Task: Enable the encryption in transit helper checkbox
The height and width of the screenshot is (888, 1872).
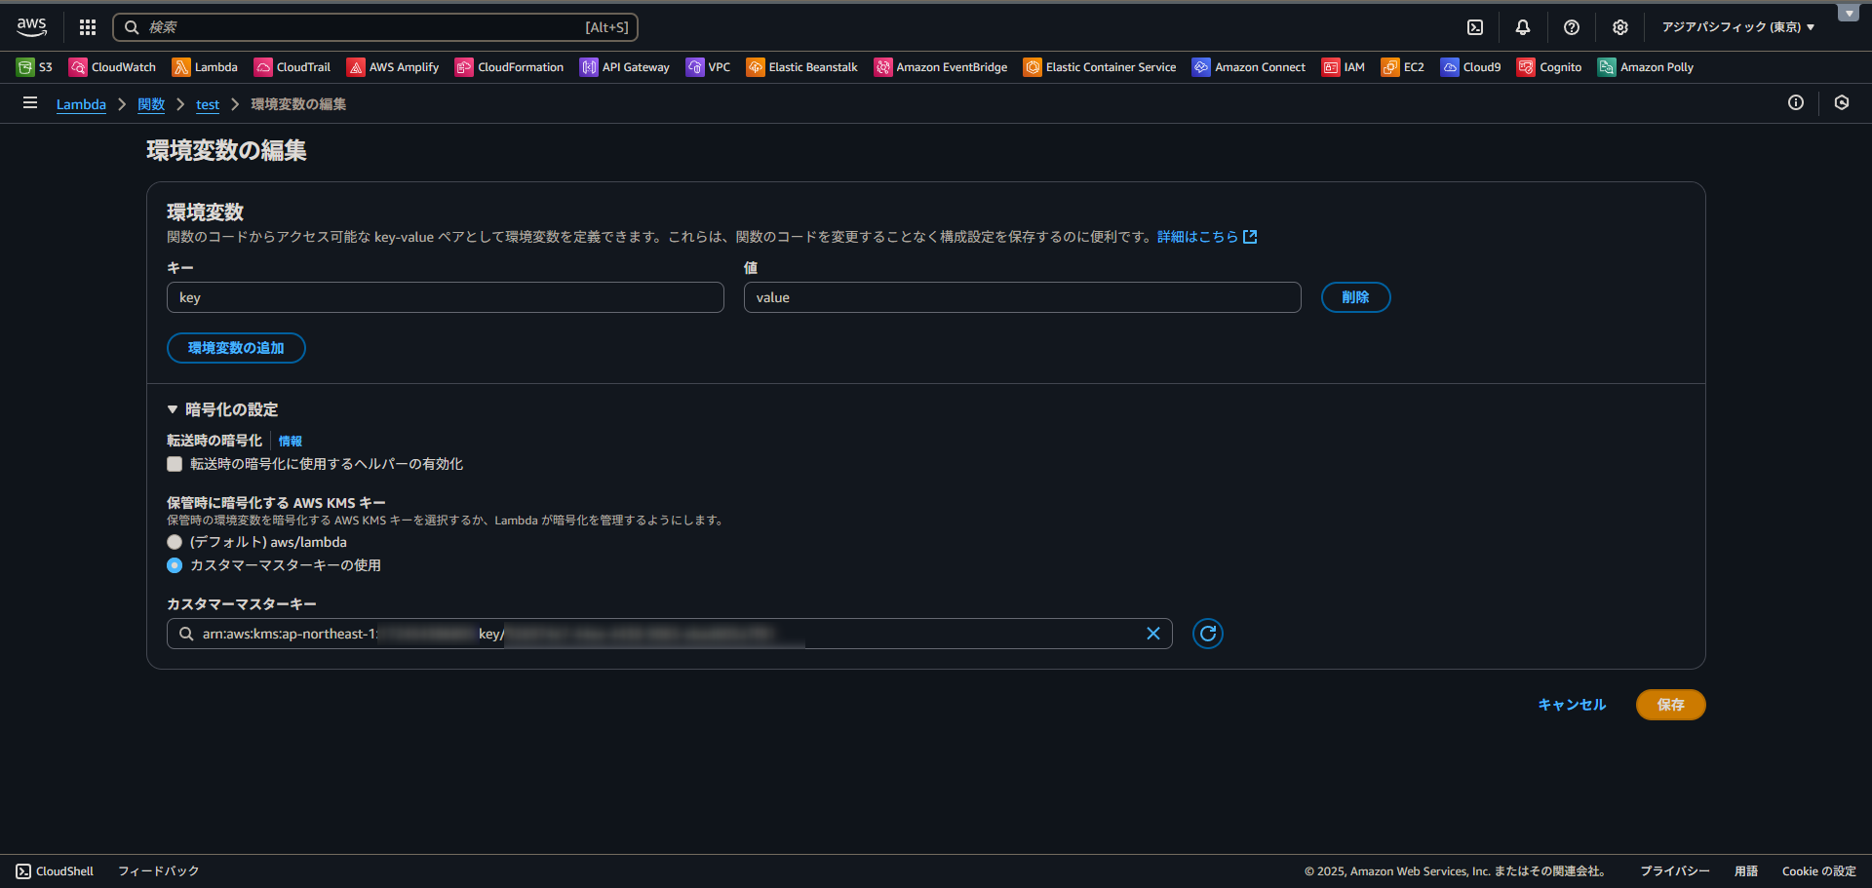Action: pyautogui.click(x=175, y=464)
